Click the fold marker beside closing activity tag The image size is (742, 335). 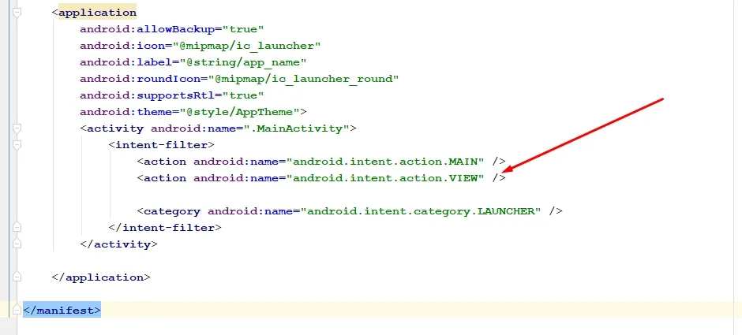coord(17,244)
